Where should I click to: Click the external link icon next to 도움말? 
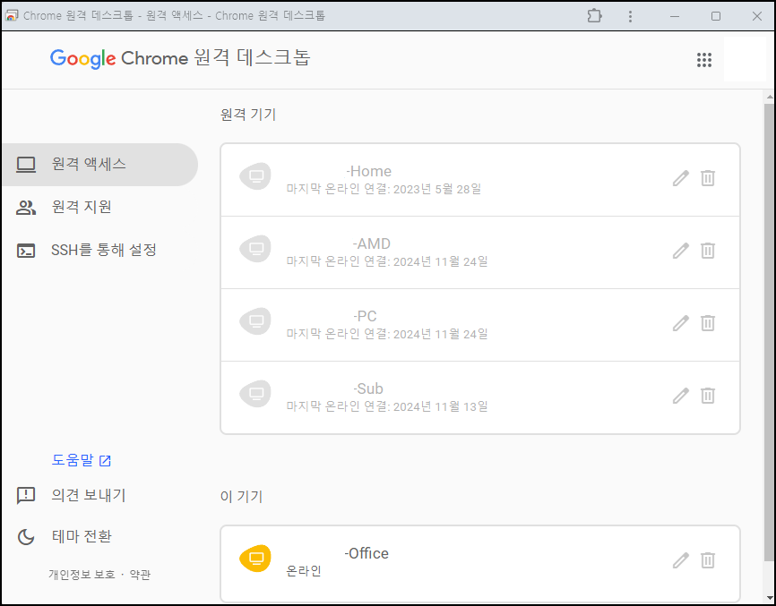click(x=105, y=461)
